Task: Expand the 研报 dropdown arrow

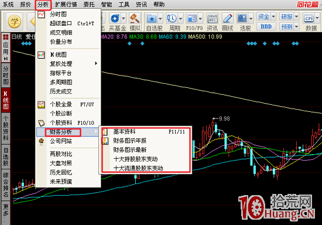Action: click(x=296, y=16)
